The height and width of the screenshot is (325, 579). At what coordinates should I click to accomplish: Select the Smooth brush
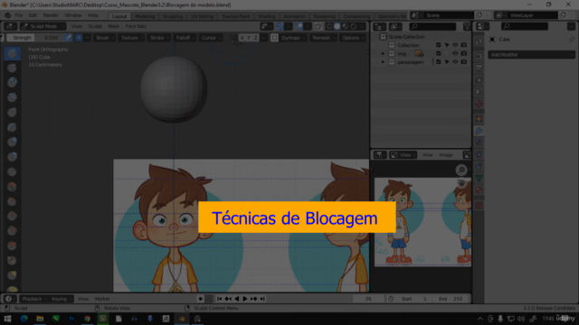pos(12,187)
